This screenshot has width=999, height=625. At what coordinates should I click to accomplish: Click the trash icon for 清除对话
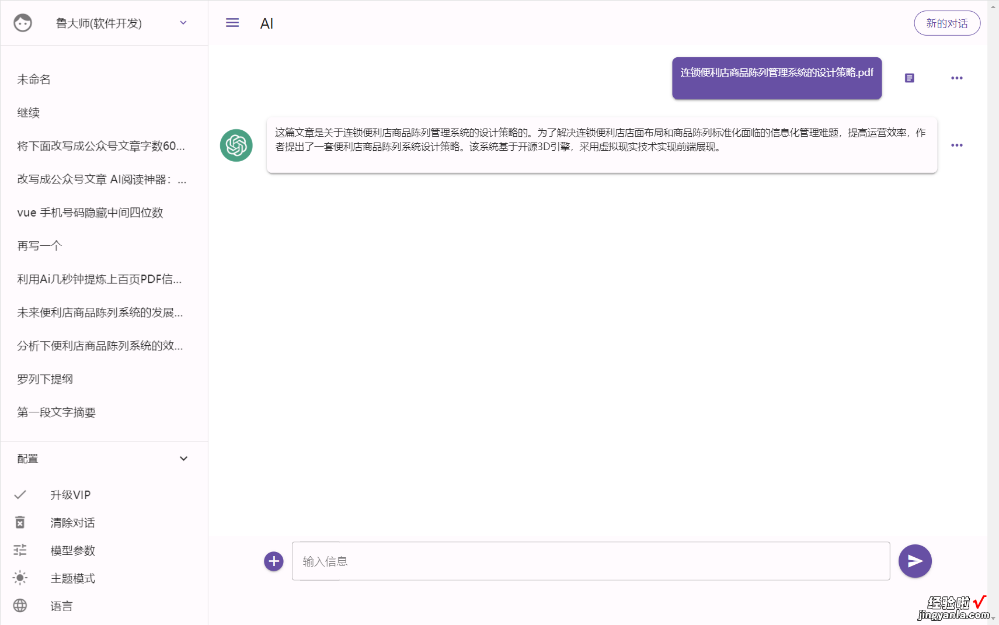(20, 522)
